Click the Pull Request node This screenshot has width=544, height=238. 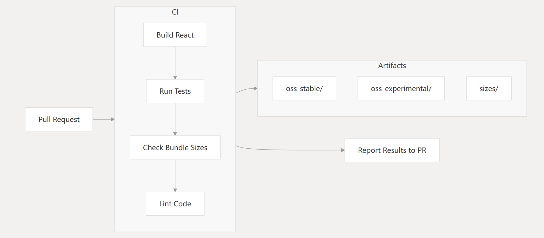59,119
